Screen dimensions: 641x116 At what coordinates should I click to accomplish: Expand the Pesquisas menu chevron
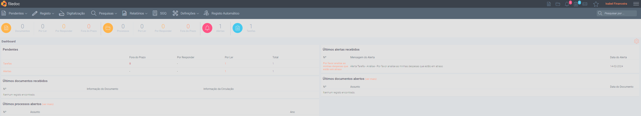tap(116, 13)
